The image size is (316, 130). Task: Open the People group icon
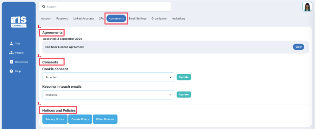coord(11,53)
